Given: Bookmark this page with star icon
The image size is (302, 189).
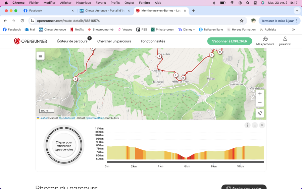Looking at the screenshot, I should (x=242, y=21).
